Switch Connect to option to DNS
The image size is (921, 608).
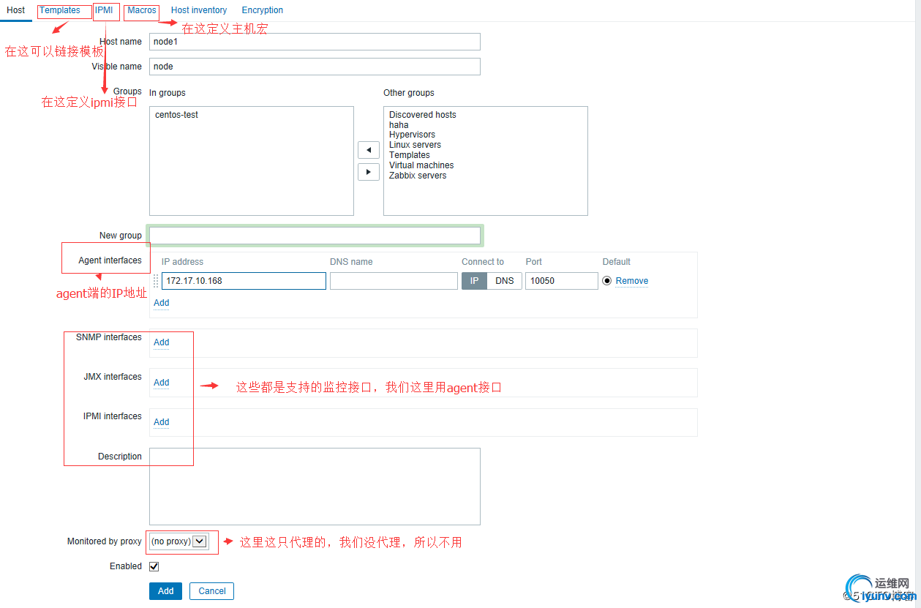coord(505,281)
